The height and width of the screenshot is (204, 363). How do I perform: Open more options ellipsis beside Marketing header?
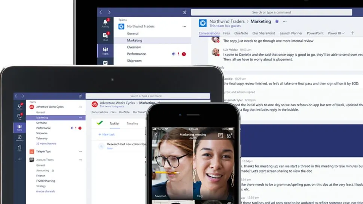click(x=285, y=21)
